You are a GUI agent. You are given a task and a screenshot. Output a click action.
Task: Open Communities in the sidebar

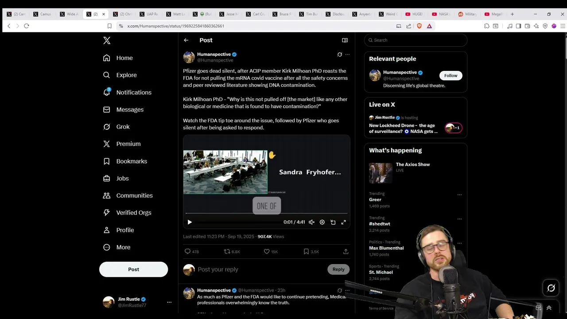click(128, 195)
